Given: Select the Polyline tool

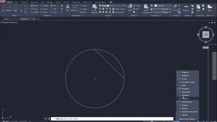Looking at the screenshot, I should click(x=8, y=8).
